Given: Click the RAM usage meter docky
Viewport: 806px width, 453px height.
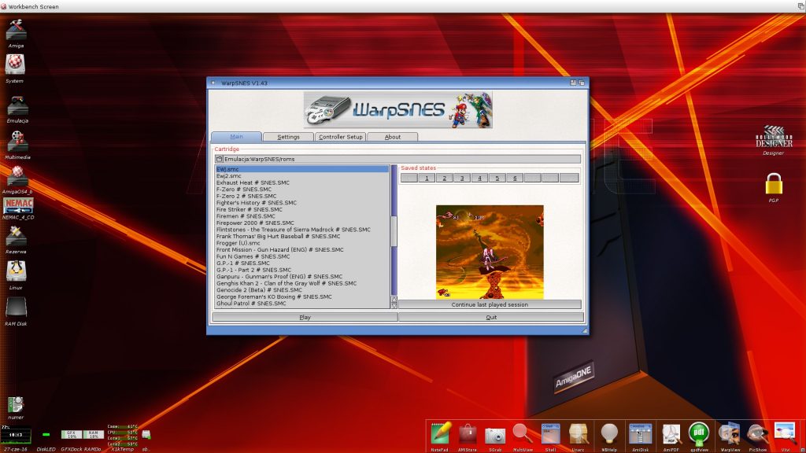Looking at the screenshot, I should pyautogui.click(x=93, y=434).
